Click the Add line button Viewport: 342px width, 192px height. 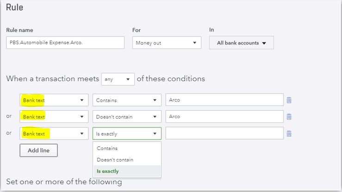[x=38, y=150]
